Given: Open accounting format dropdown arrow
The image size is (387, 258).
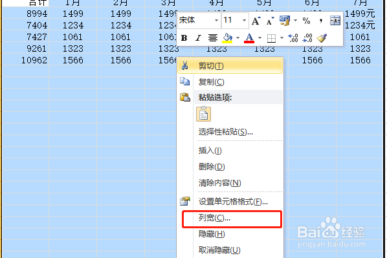Looking at the screenshot, I should click(x=295, y=21).
